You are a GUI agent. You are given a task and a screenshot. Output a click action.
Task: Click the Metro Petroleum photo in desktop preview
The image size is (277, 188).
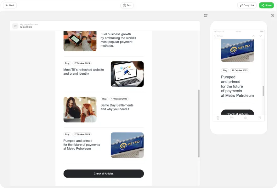[x=127, y=145]
